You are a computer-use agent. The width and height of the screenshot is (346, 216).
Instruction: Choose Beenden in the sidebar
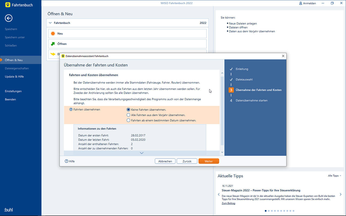[x=10, y=99]
